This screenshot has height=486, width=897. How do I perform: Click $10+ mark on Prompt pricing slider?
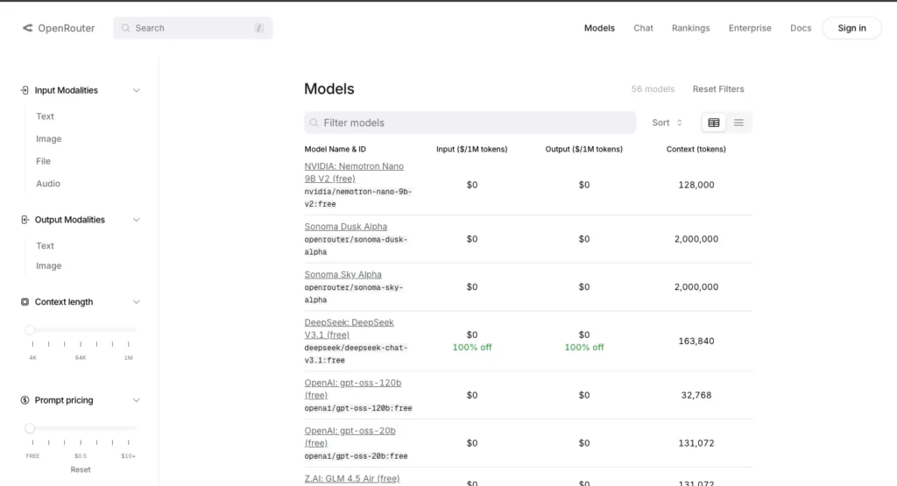coord(128,455)
